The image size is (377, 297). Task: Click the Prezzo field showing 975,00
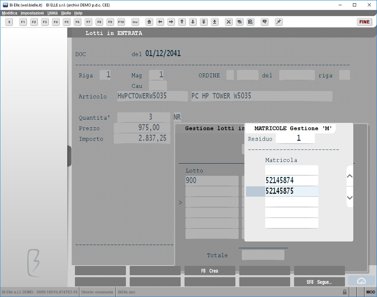tap(142, 128)
